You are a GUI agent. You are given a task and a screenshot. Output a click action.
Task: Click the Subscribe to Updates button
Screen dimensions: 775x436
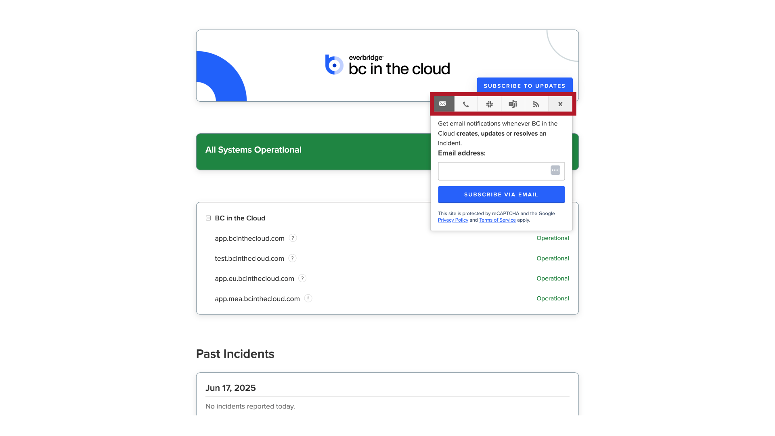[524, 86]
